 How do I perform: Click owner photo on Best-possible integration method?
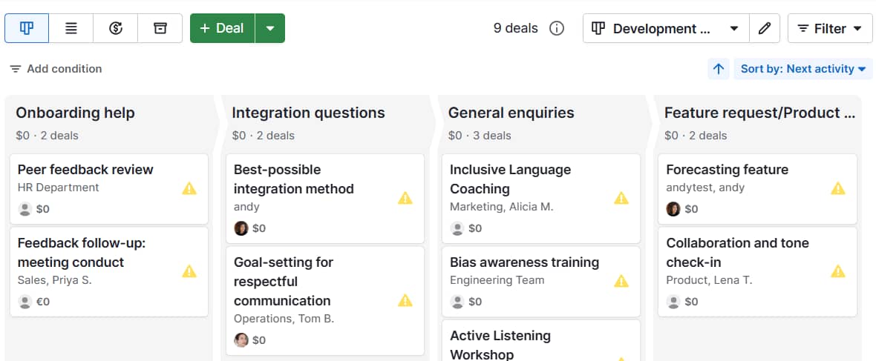(x=241, y=228)
